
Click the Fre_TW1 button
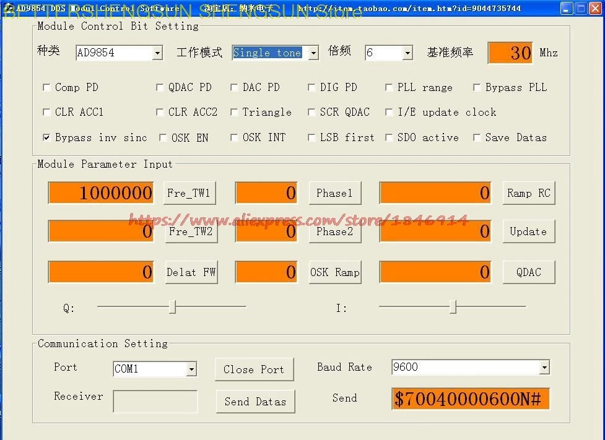click(189, 193)
